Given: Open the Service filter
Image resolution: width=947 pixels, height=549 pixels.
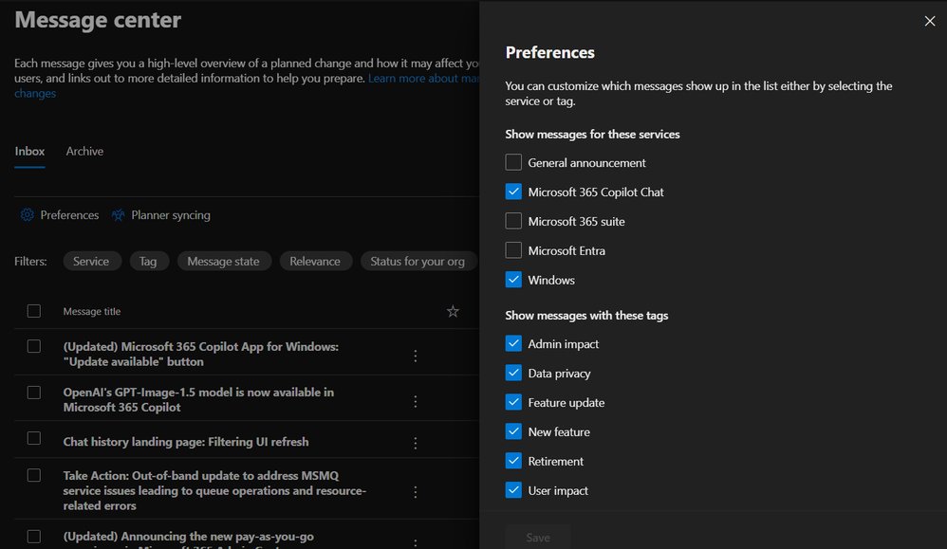Looking at the screenshot, I should [92, 261].
